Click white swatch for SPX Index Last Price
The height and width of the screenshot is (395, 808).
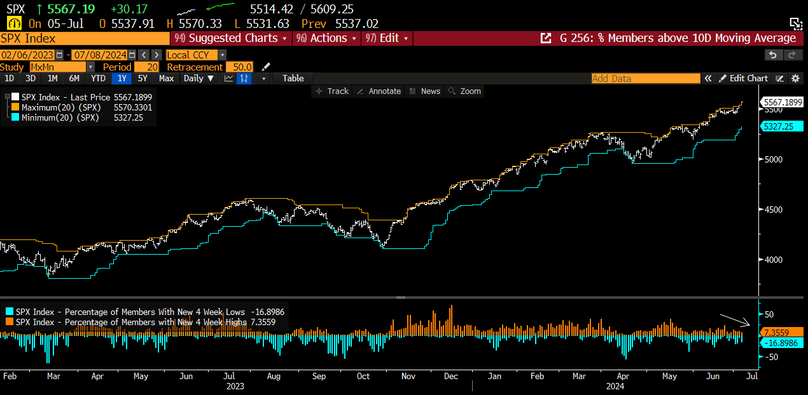[15, 97]
